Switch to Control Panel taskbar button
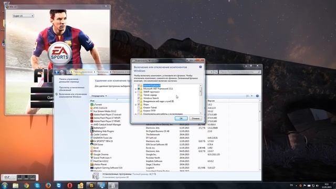 [102, 185]
